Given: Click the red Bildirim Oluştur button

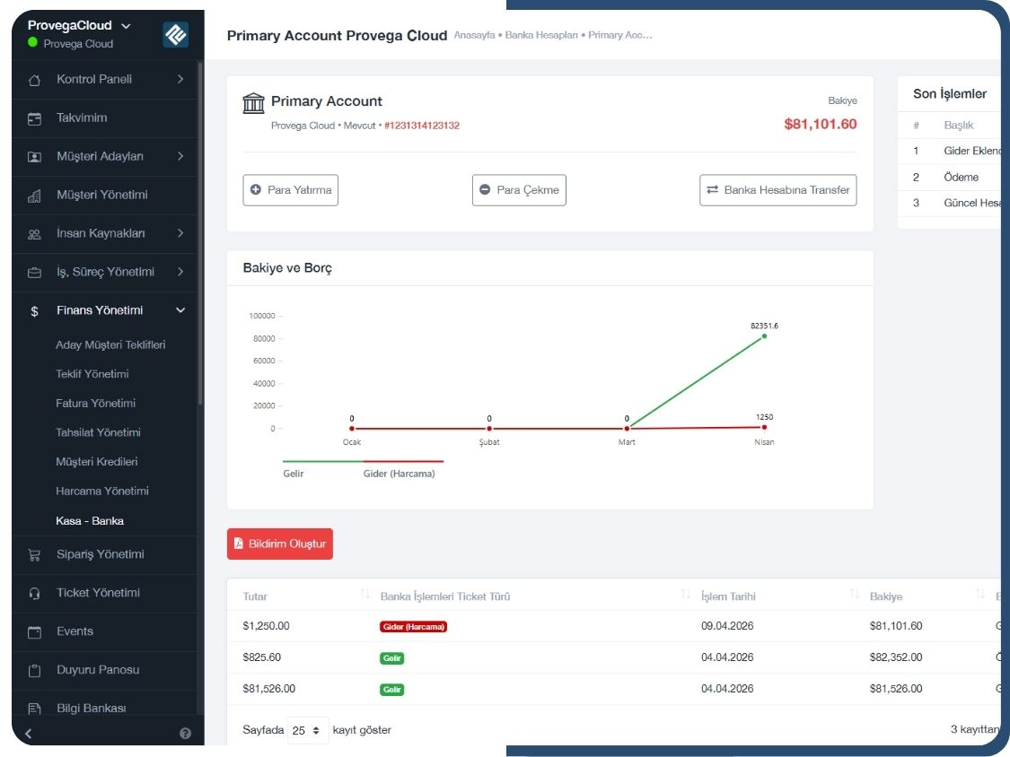Looking at the screenshot, I should pyautogui.click(x=280, y=544).
